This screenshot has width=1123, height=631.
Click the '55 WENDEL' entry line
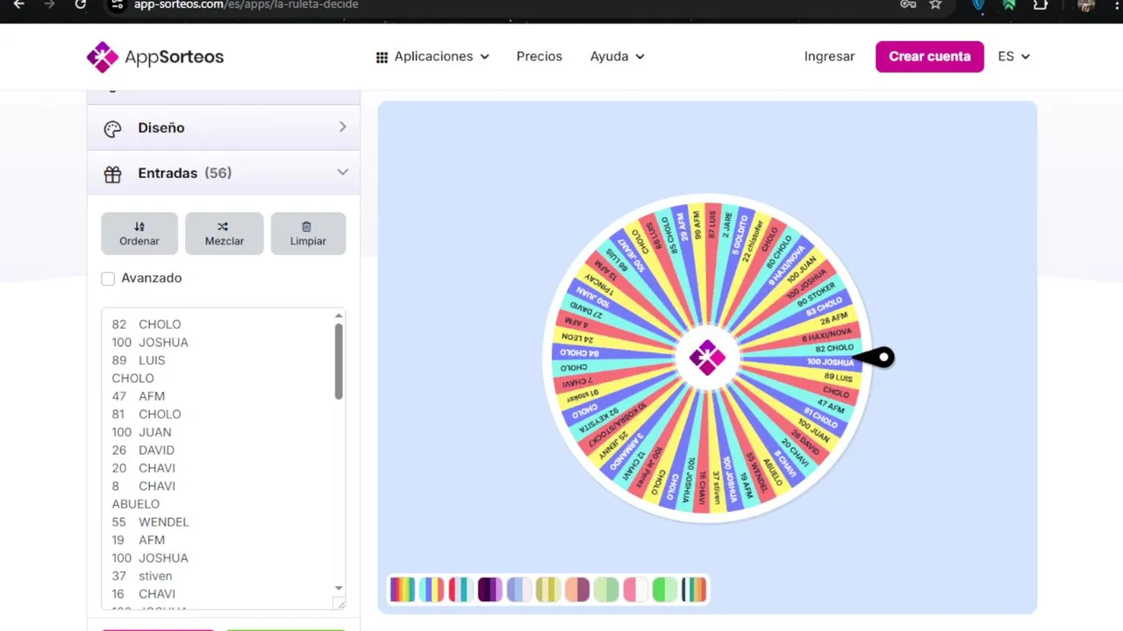(x=150, y=521)
